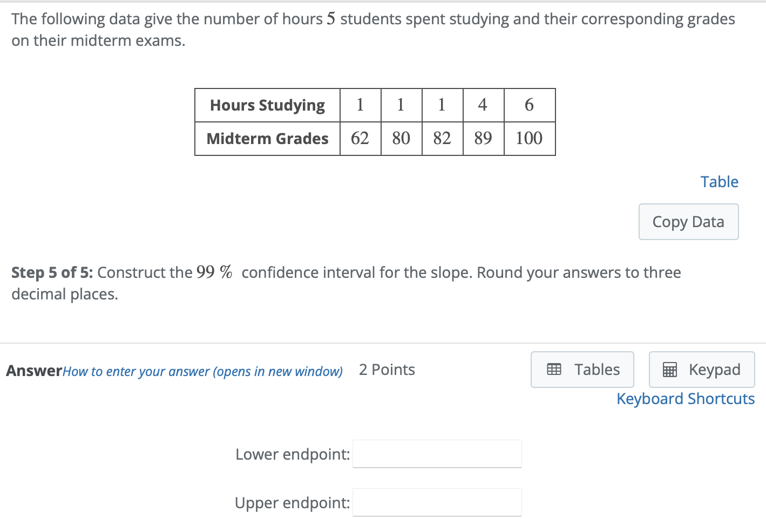This screenshot has height=519, width=766.
Task: Open the Table link
Action: 719,182
